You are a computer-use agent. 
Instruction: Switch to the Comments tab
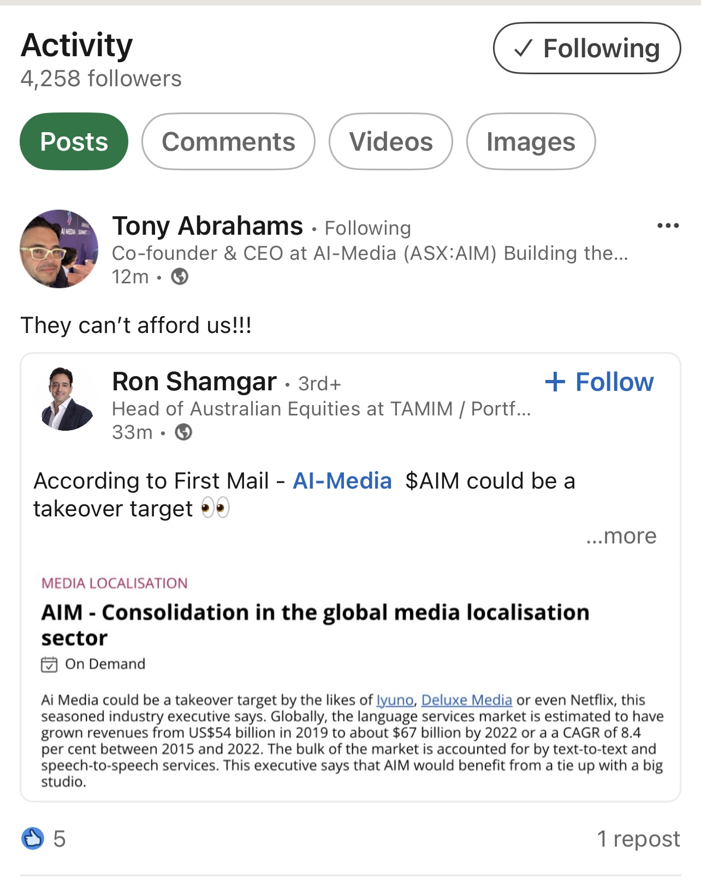tap(228, 141)
